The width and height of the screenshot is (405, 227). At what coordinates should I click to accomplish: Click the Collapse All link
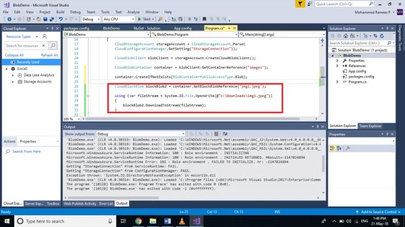[14, 55]
